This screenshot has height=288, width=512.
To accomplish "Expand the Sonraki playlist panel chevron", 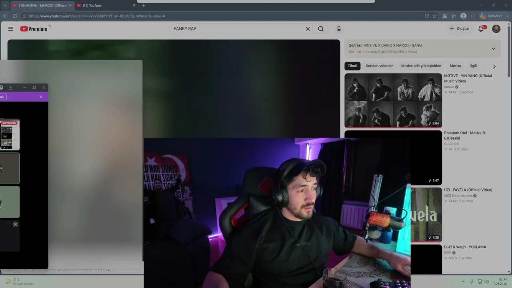I will (x=494, y=48).
